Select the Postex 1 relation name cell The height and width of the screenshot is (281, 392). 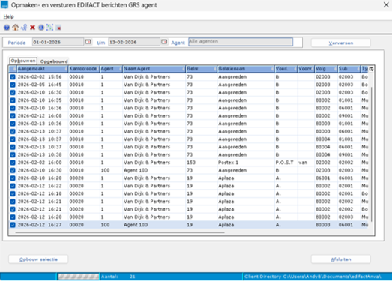pyautogui.click(x=228, y=163)
